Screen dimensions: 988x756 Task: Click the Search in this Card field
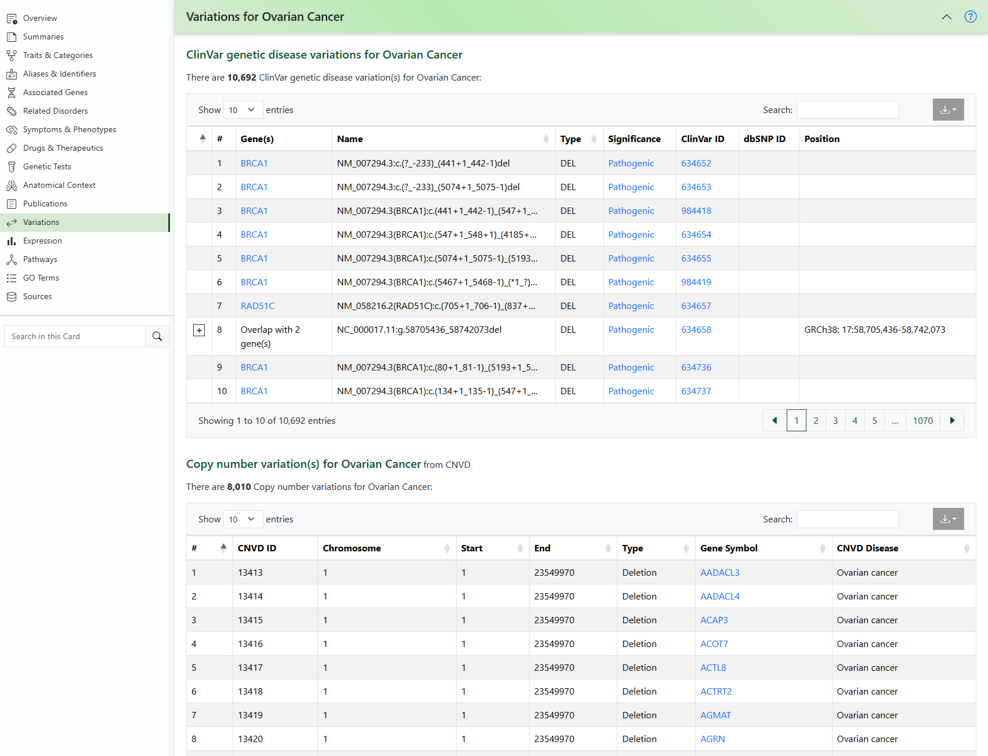pos(75,336)
